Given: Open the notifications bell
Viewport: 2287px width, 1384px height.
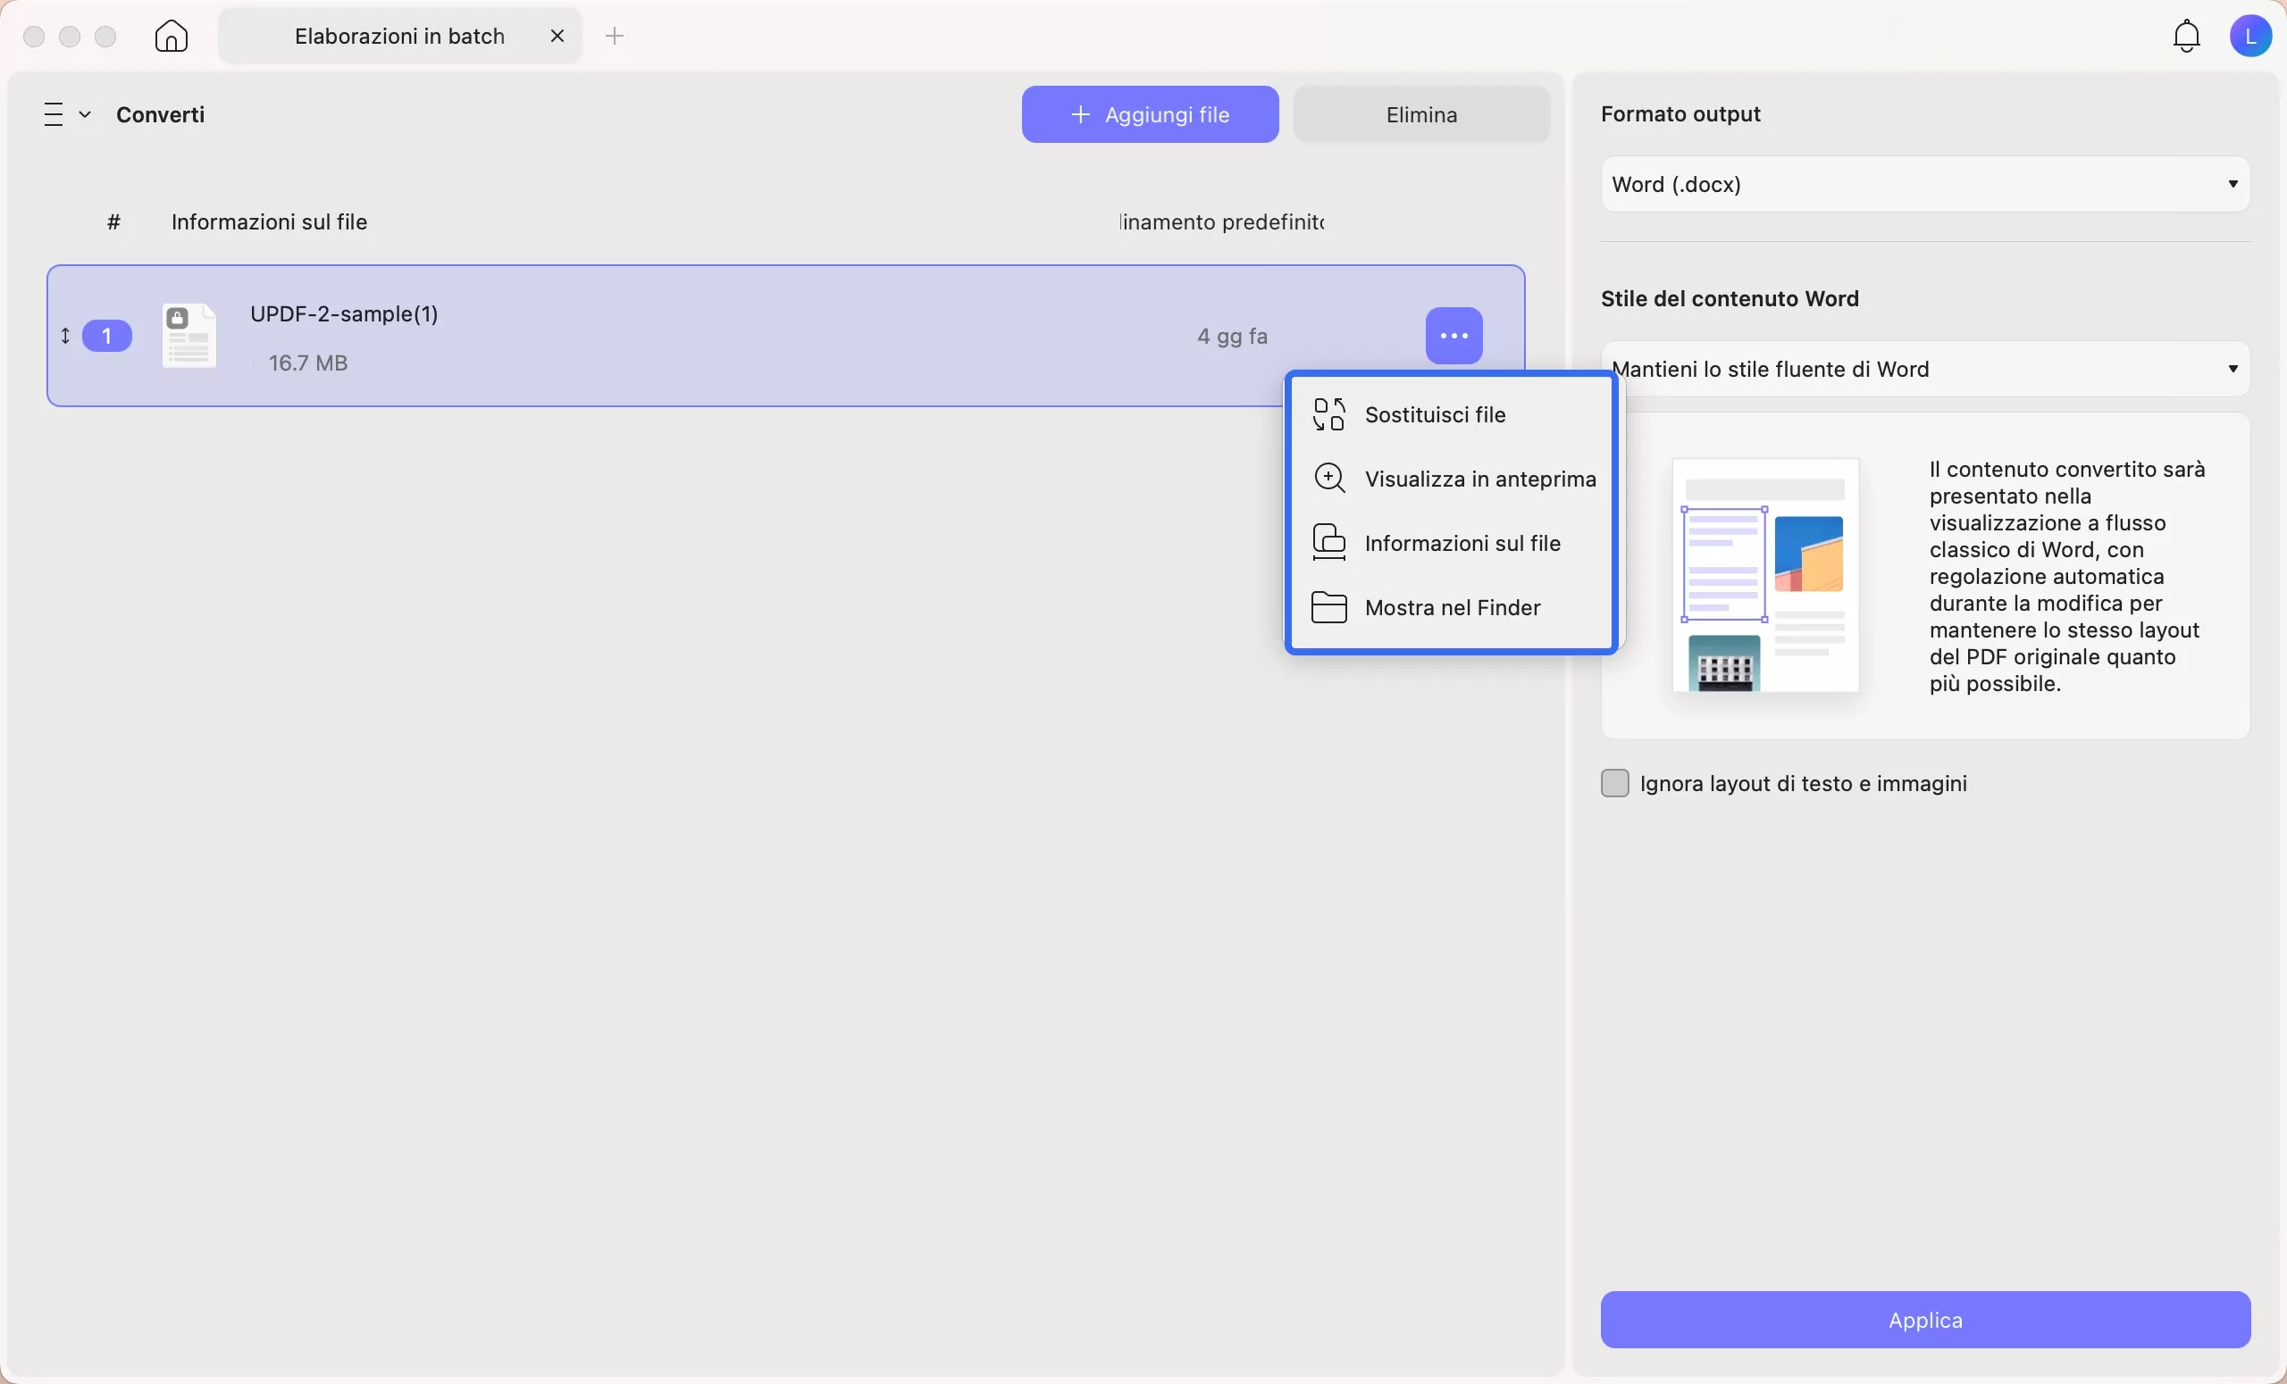Looking at the screenshot, I should 2186,37.
